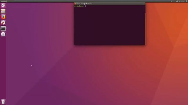Click the user@ubuntu shell prompt line
This screenshot has width=188, height=105.
point(80,6)
